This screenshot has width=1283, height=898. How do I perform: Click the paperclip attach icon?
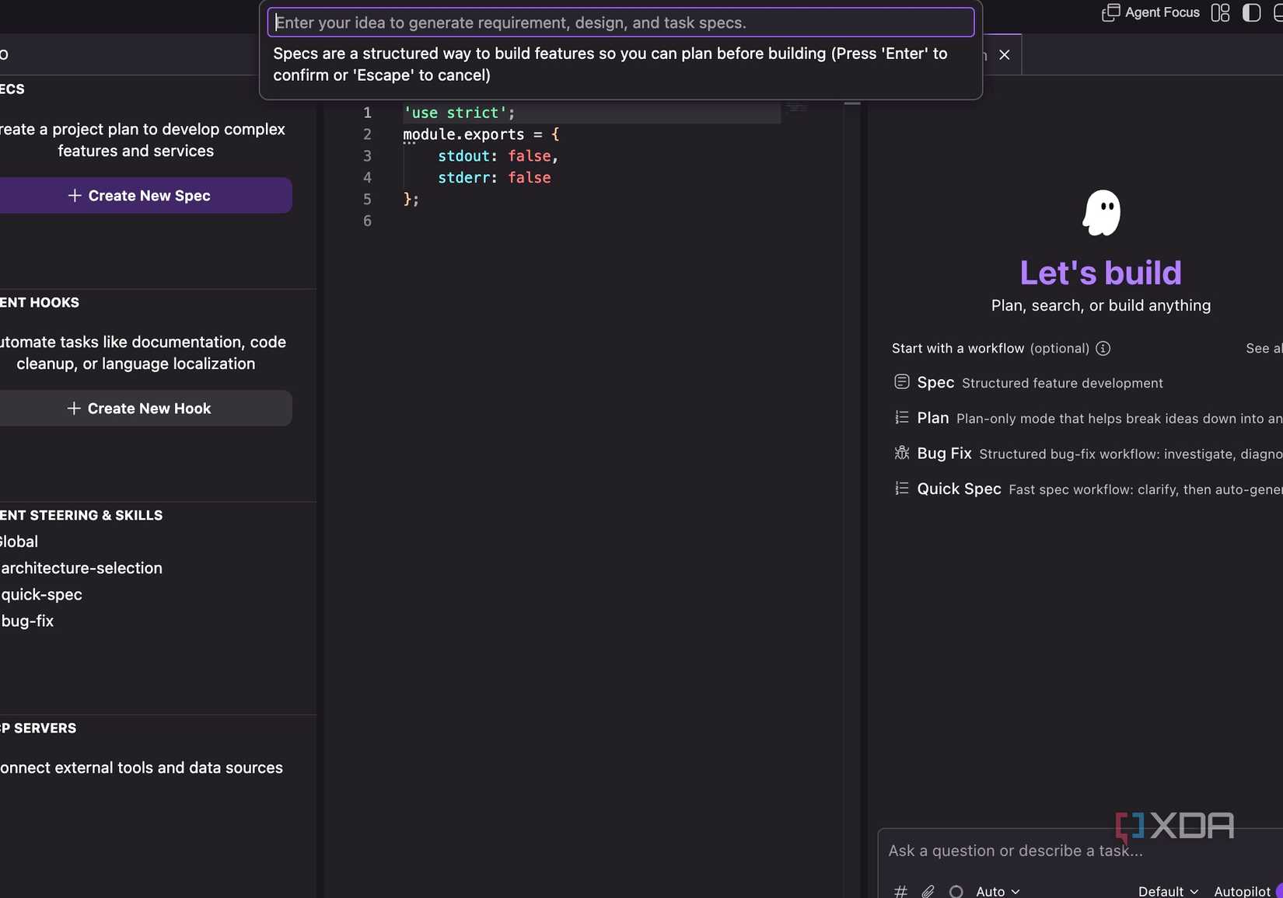pos(928,891)
